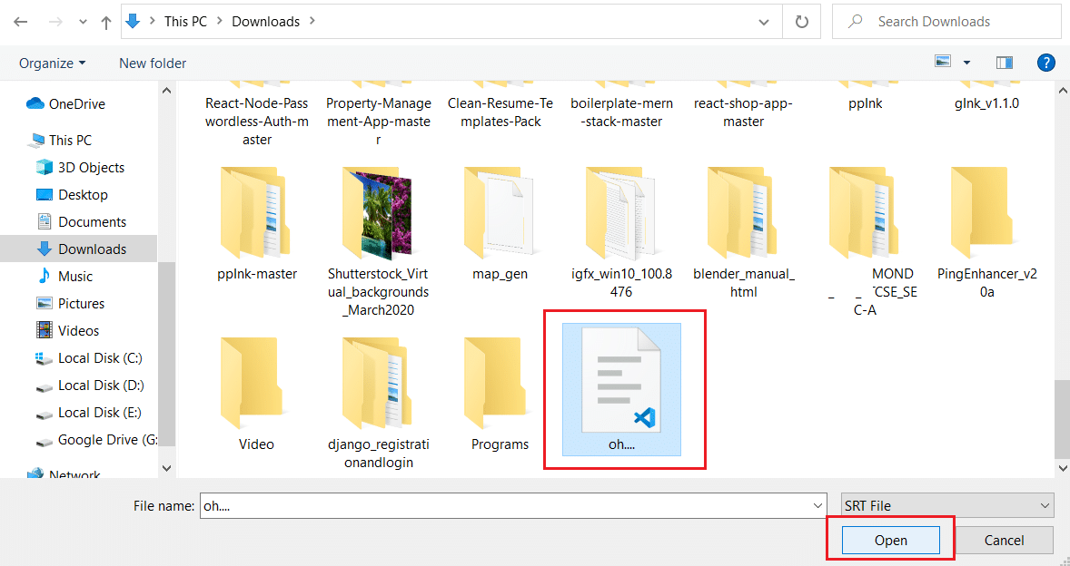Click Open to load the SRT file
This screenshot has height=566, width=1070.
click(x=889, y=540)
